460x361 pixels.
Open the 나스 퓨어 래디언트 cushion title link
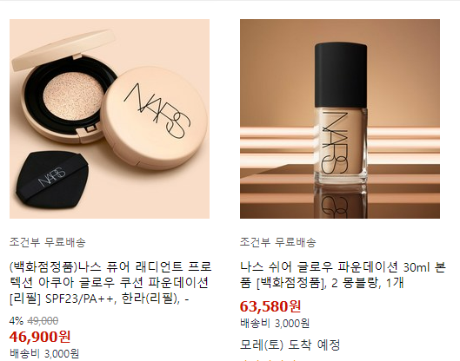(110, 283)
